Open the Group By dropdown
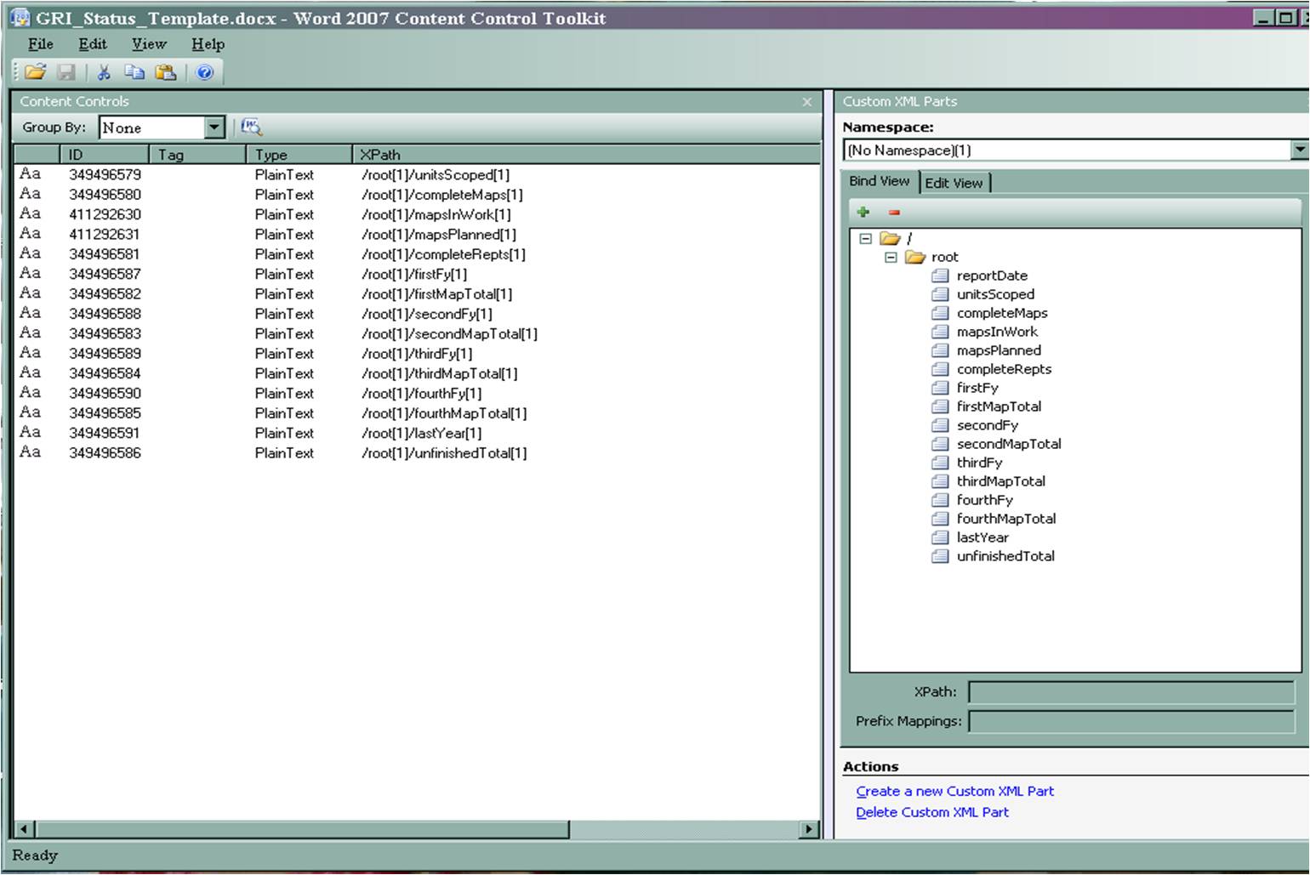Image resolution: width=1310 pixels, height=875 pixels. click(x=214, y=128)
